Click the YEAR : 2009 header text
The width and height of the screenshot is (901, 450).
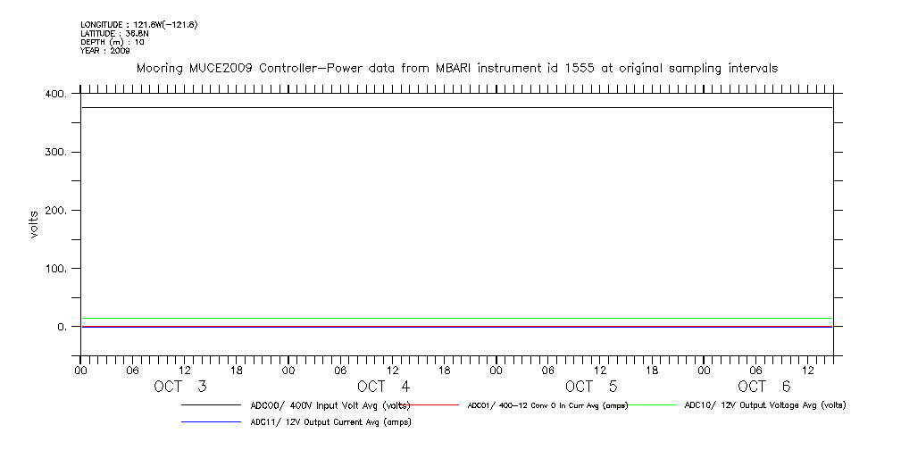[x=105, y=51]
